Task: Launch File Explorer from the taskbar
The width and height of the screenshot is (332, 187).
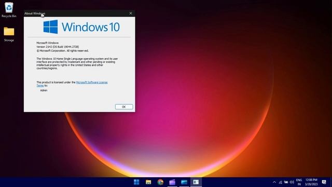Action: tap(148, 182)
